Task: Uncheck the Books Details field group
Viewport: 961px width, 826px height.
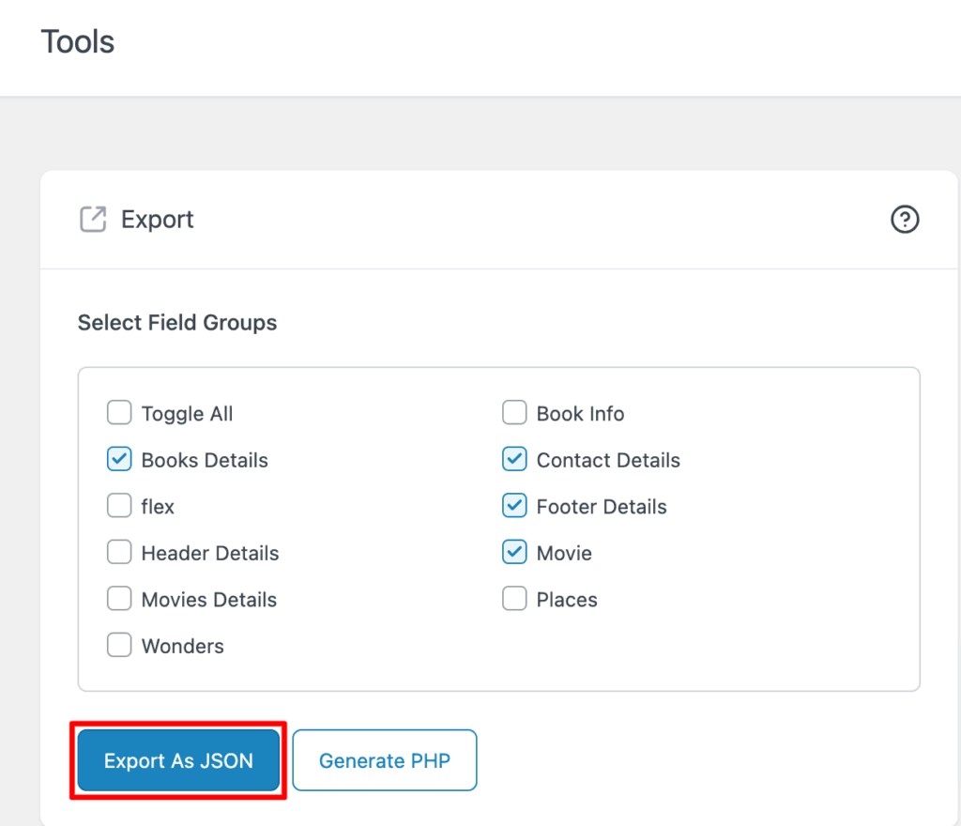Action: tap(119, 459)
